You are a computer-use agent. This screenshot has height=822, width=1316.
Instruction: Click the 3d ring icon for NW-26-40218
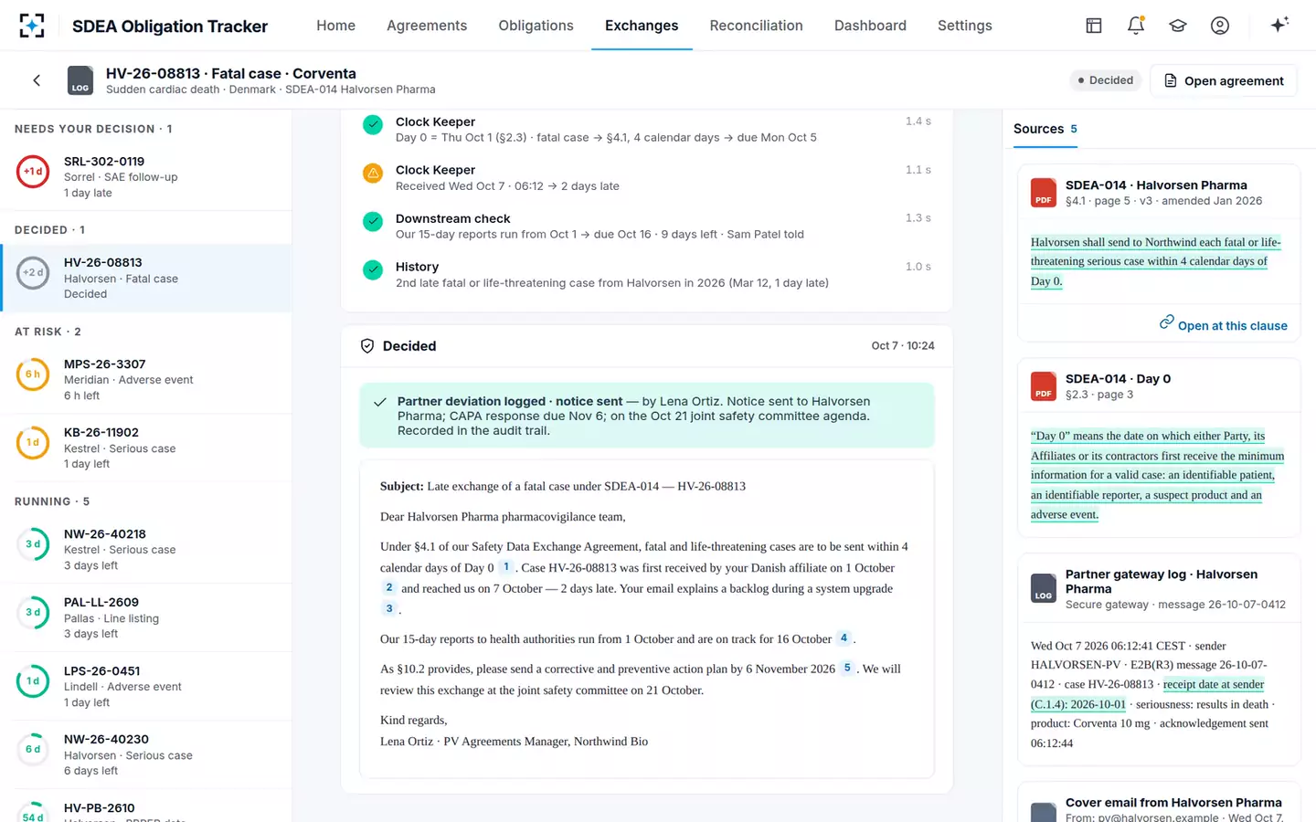click(x=33, y=543)
